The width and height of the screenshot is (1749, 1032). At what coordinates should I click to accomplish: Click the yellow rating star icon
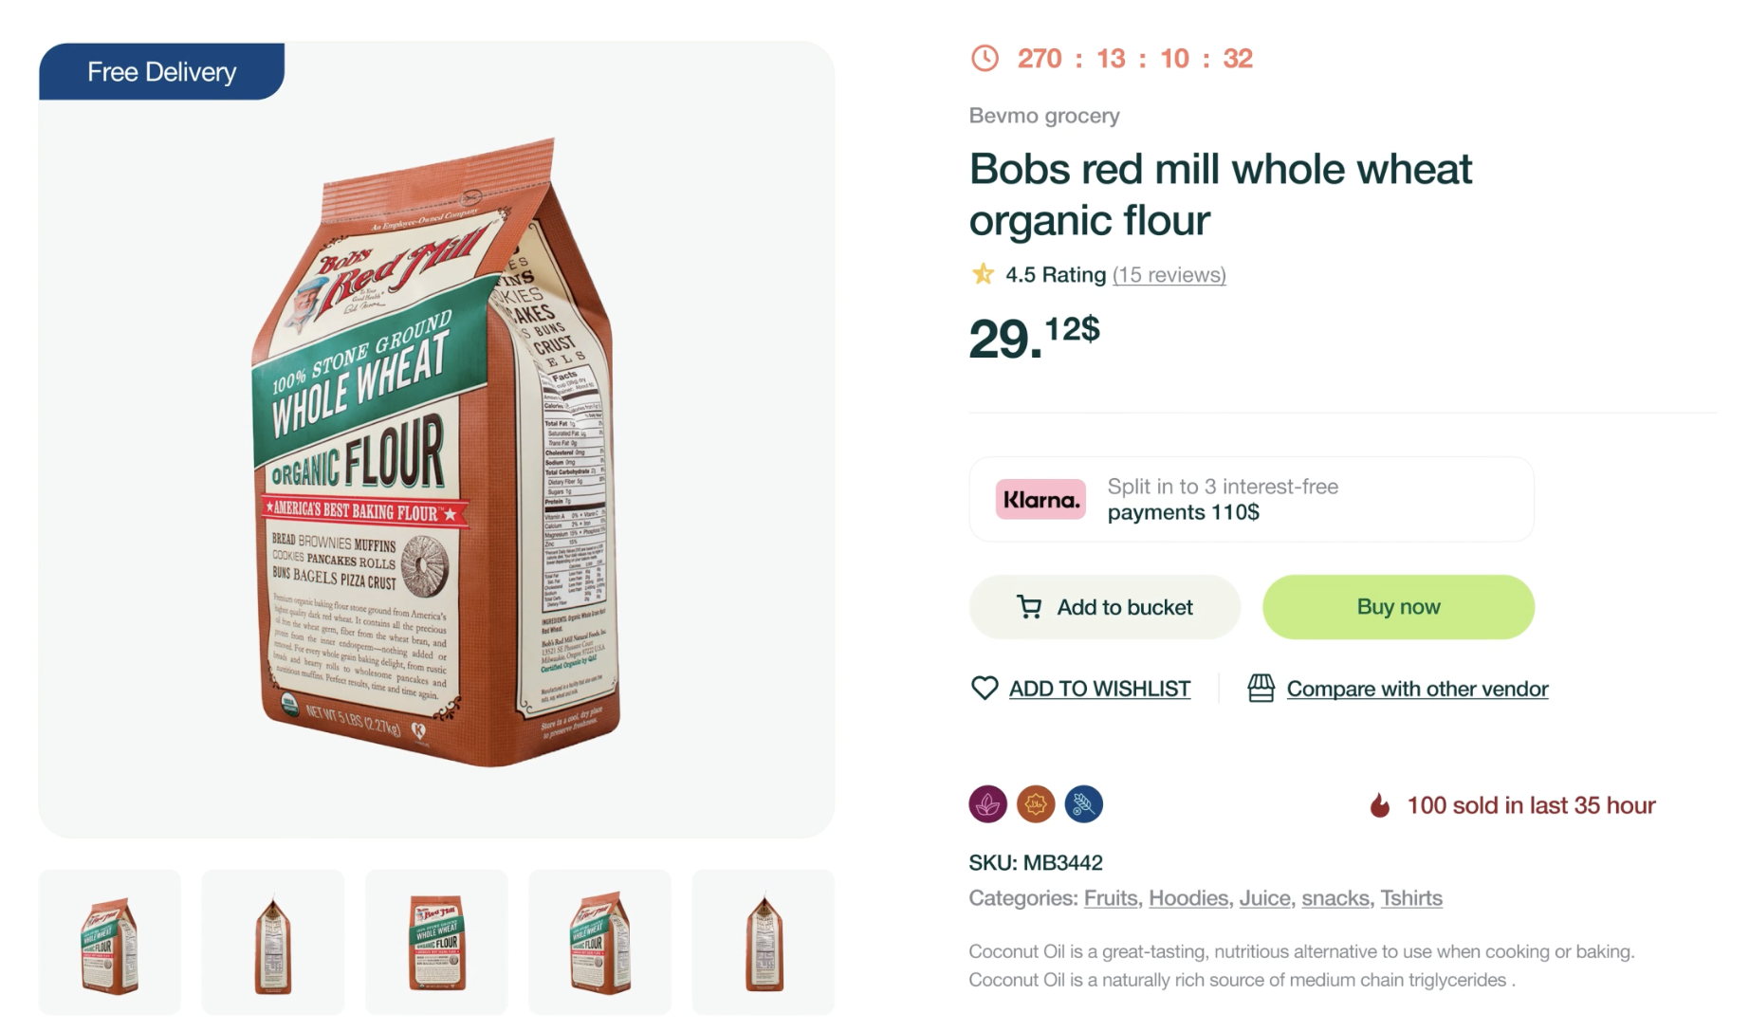point(983,274)
